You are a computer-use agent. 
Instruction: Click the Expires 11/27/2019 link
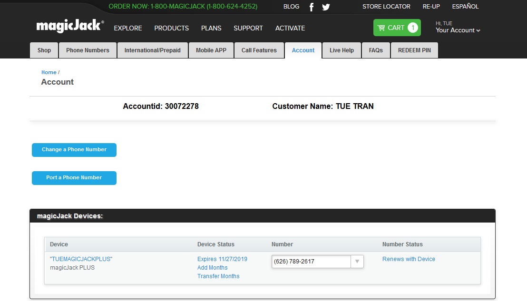222,259
